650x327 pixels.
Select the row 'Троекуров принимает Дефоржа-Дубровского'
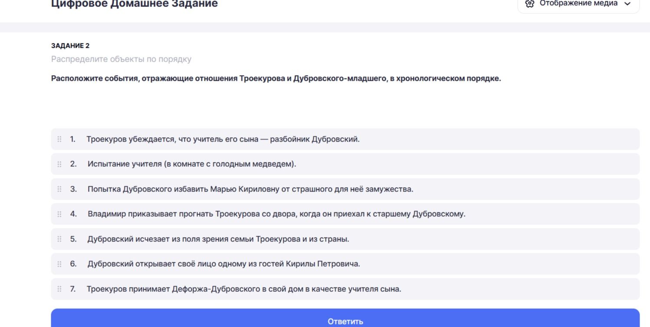(x=345, y=289)
